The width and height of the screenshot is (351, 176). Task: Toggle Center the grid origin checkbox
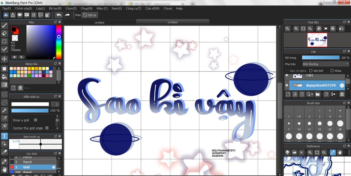pyautogui.click(x=47, y=128)
